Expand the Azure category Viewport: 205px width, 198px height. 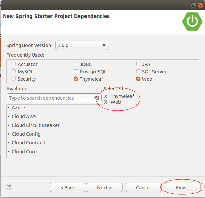click(8, 108)
